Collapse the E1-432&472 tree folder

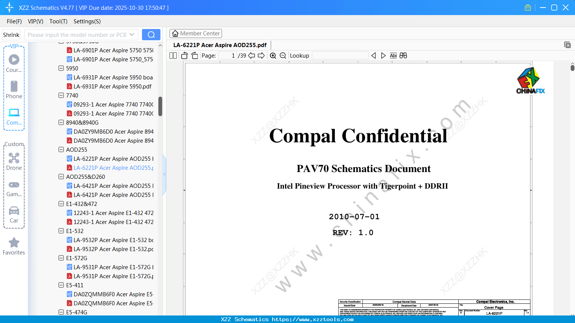61,204
